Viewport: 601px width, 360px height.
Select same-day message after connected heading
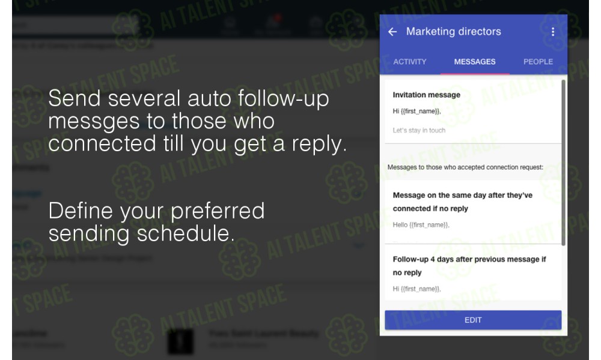(x=462, y=202)
